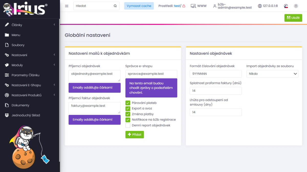
Task: Uncheck the Změna platby checkbox
Action: click(128, 114)
